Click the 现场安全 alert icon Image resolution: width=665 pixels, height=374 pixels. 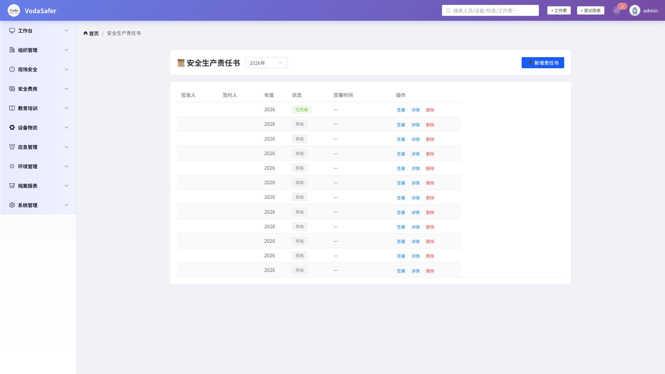pos(12,69)
